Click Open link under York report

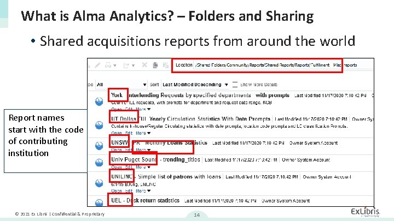tap(117, 109)
